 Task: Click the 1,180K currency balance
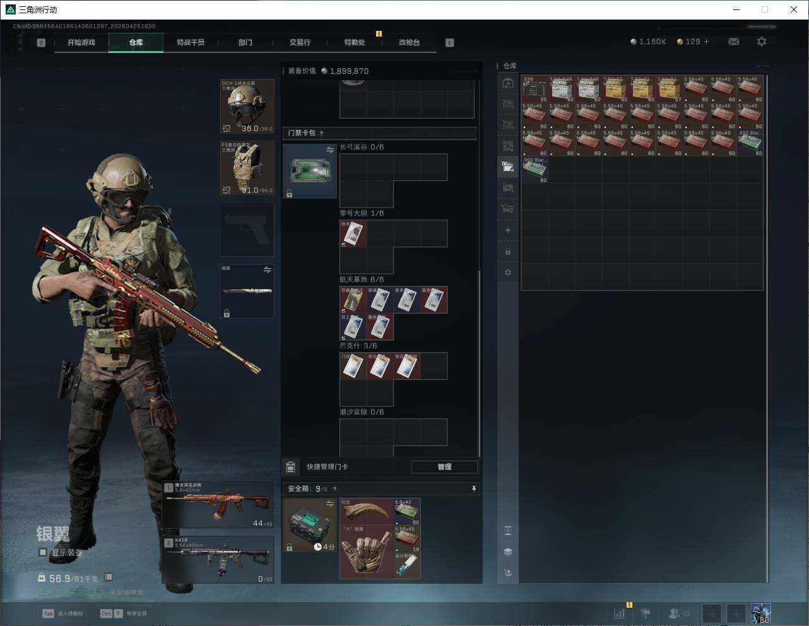[648, 42]
